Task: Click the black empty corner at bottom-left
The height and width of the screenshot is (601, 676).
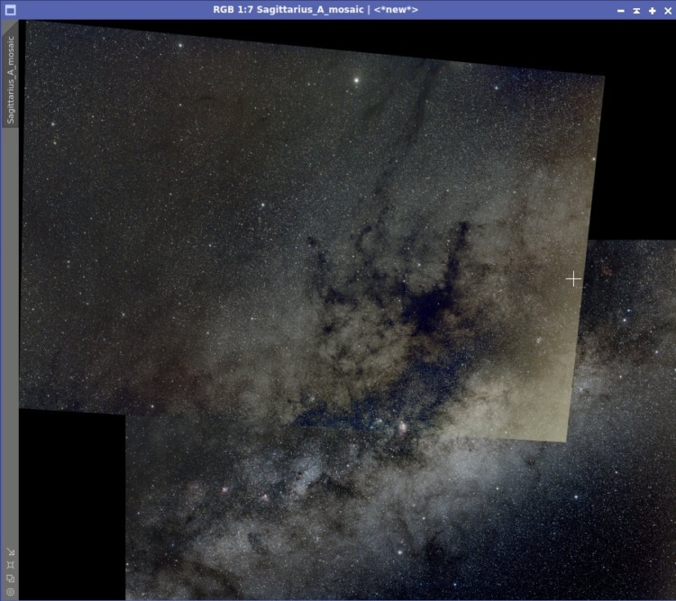Action: pos(72,505)
